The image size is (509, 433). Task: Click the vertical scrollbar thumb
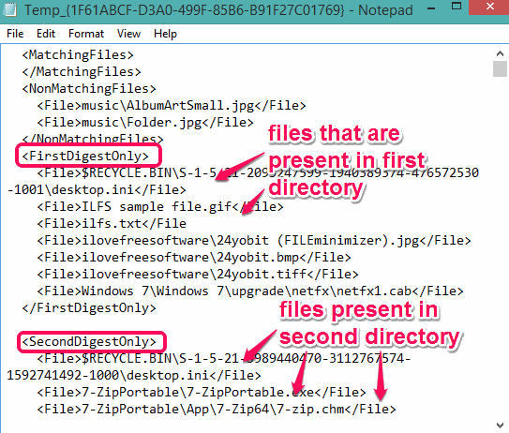coord(500,68)
